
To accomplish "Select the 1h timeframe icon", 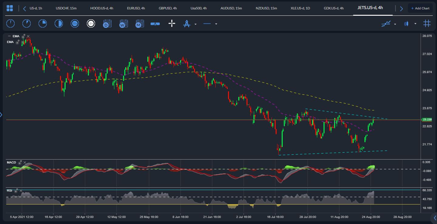I will pyautogui.click(x=75, y=24).
